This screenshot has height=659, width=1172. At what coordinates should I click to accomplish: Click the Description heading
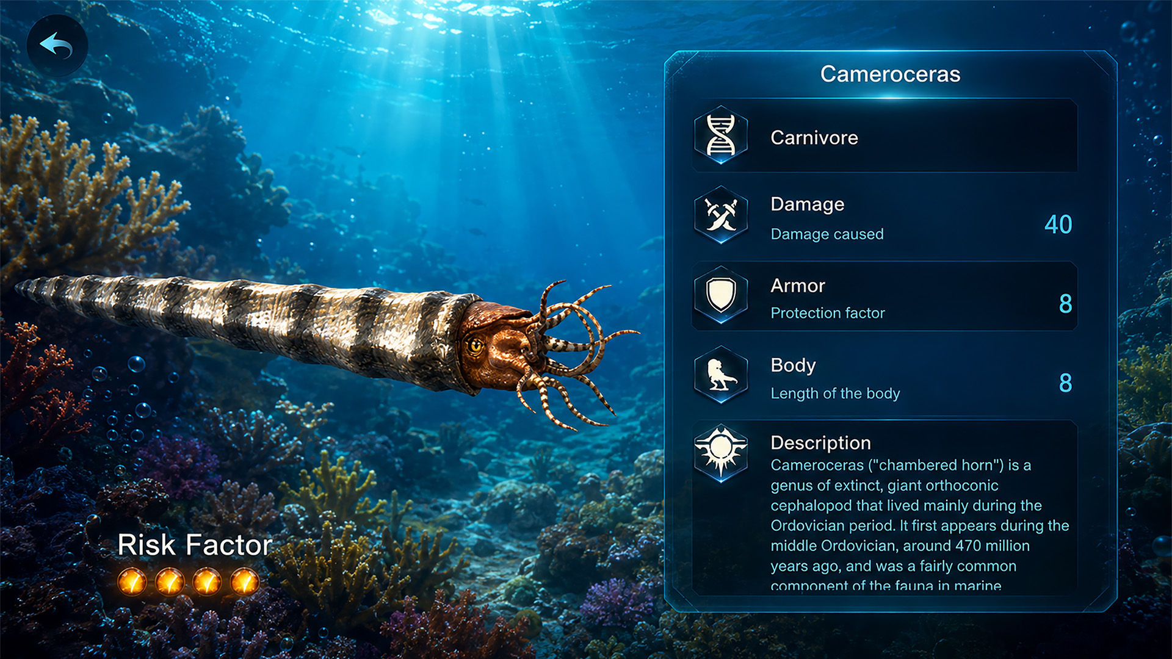coord(820,442)
